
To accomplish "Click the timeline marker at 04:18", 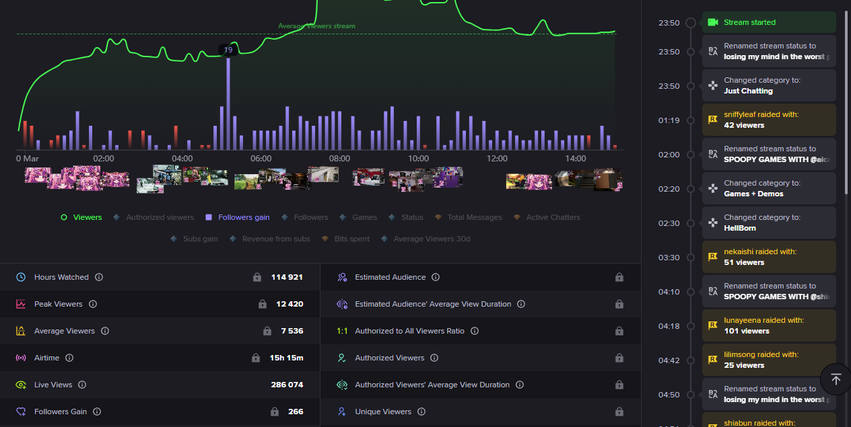I will click(x=690, y=326).
